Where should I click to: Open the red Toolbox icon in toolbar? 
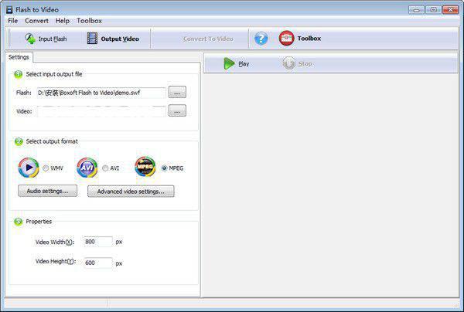(x=286, y=39)
